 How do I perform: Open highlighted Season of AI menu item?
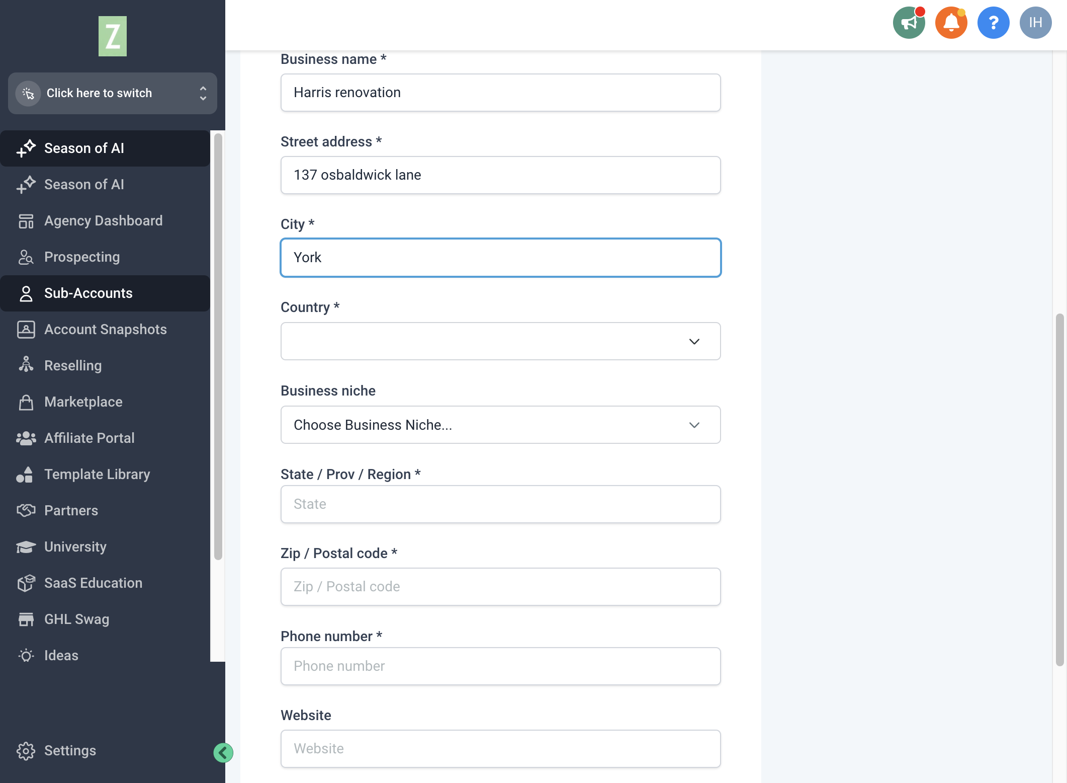pos(105,148)
